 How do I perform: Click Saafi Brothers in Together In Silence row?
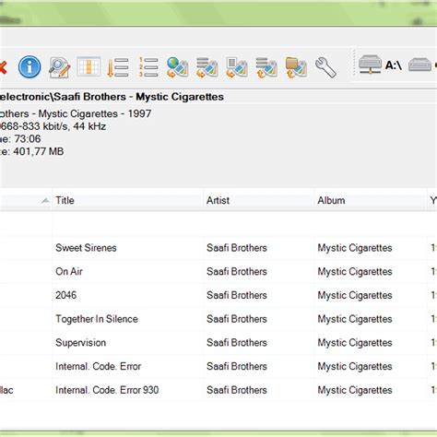click(x=237, y=319)
